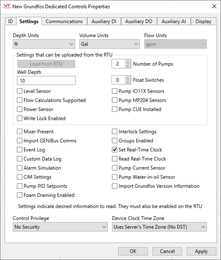Enable the Level Sensor checkbox
Image resolution: width=221 pixels, height=260 pixels.
coord(19,91)
